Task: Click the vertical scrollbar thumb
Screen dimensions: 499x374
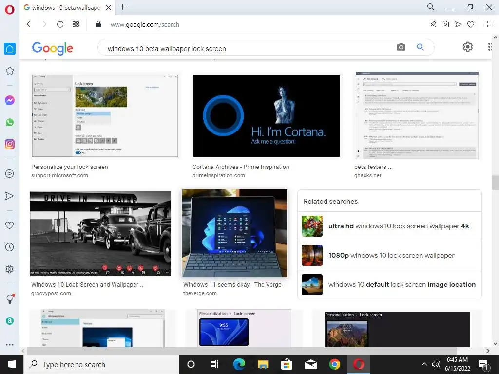Action: [x=495, y=183]
